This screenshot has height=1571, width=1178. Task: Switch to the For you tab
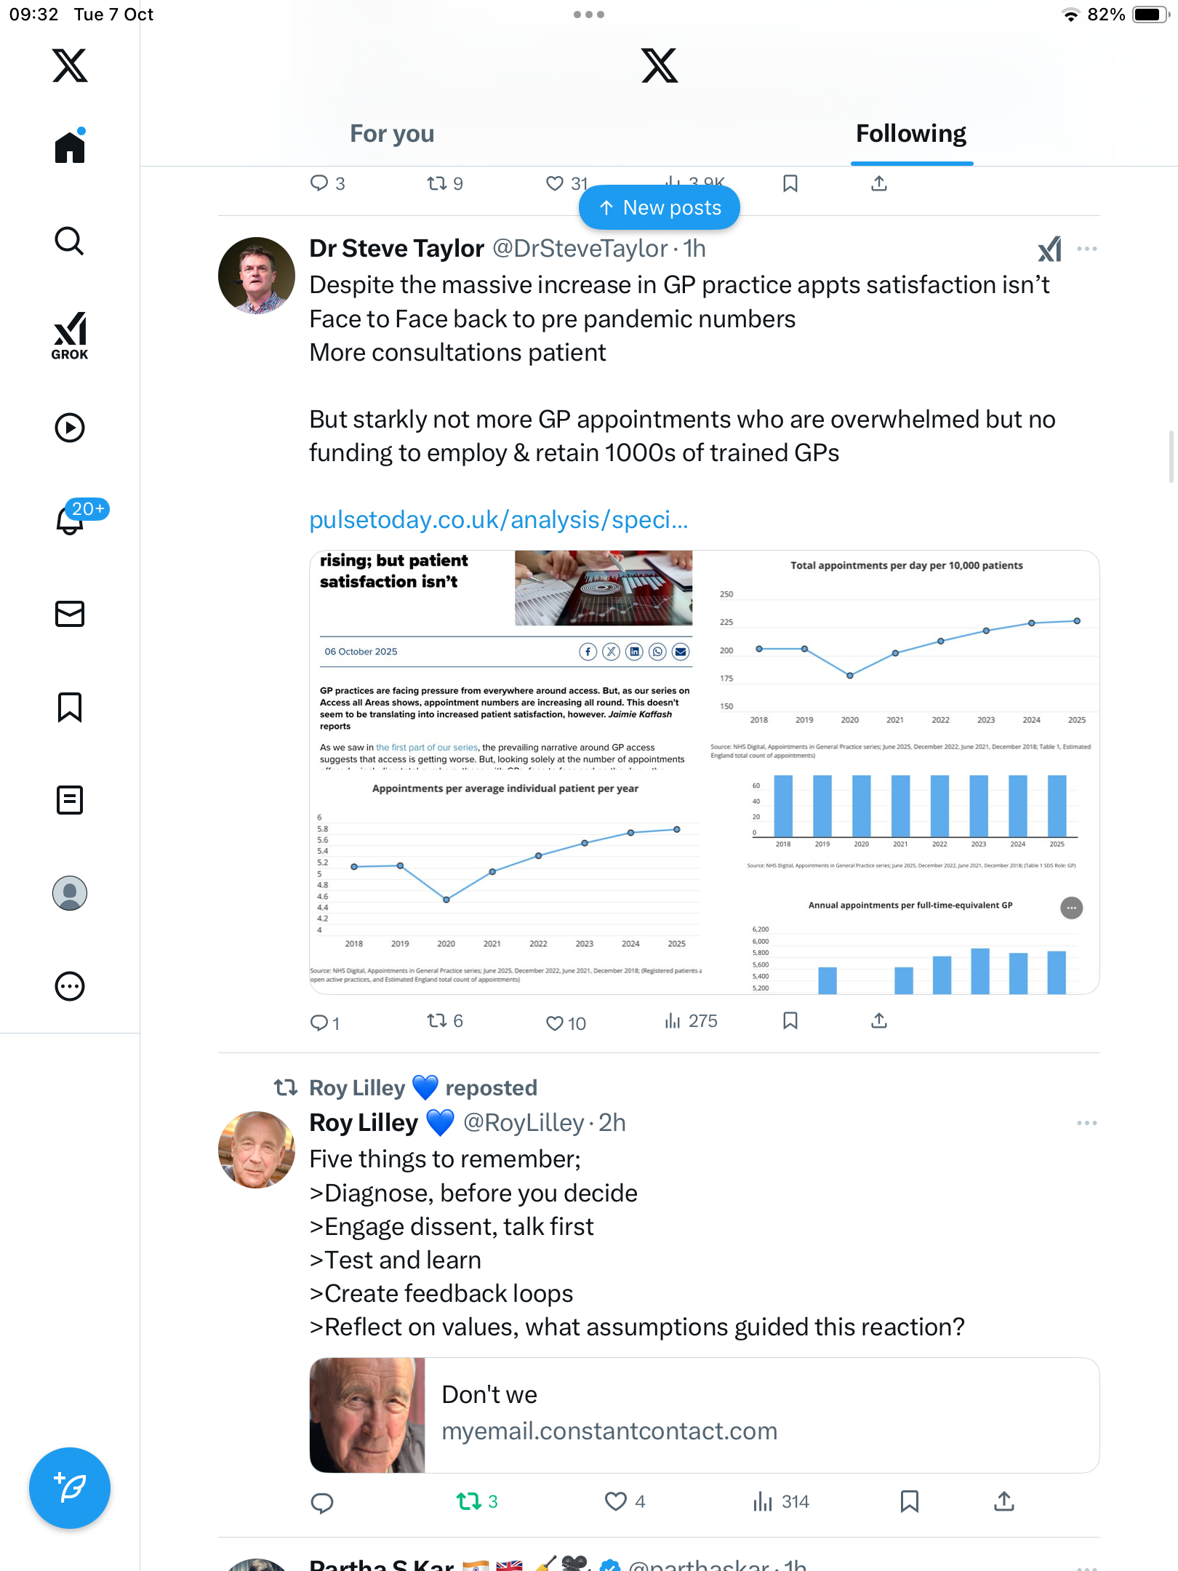pos(392,134)
